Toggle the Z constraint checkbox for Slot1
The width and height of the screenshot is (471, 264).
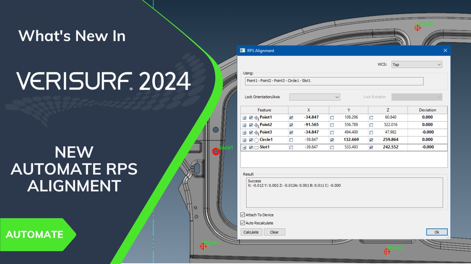371,147
